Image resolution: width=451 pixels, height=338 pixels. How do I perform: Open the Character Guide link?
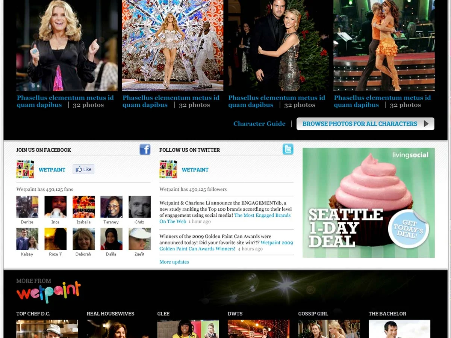click(x=259, y=124)
